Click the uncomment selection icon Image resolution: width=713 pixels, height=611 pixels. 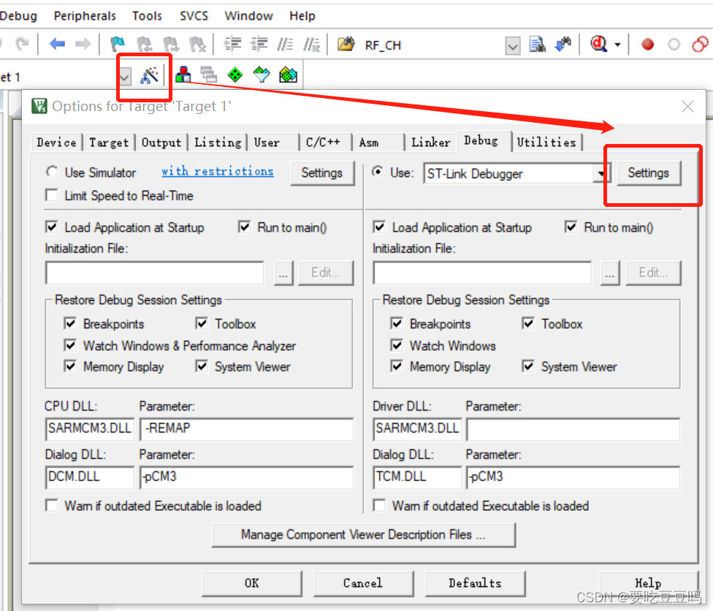(x=312, y=44)
